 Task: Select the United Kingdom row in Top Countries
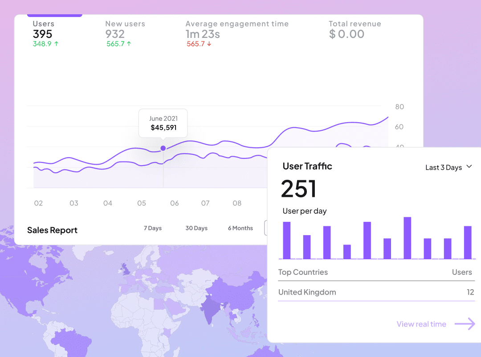[x=376, y=292]
